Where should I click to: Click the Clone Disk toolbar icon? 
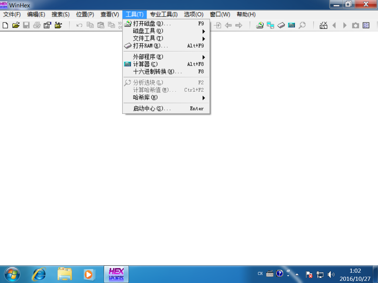click(x=270, y=25)
